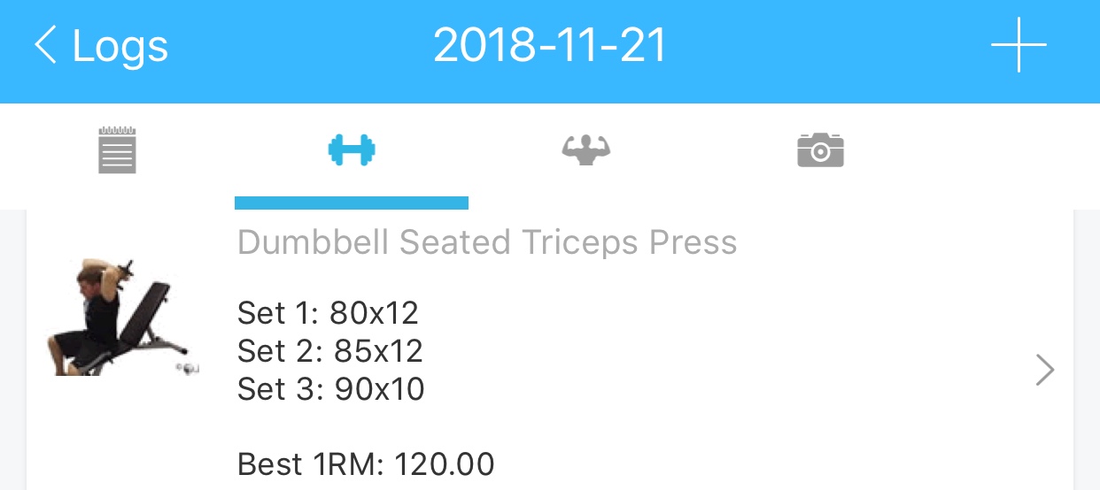Go back via the Logs label
Screen dimensions: 1100x490
(x=120, y=46)
